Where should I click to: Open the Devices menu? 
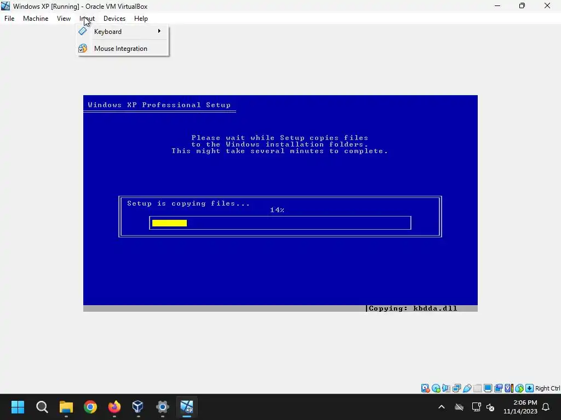coord(115,19)
